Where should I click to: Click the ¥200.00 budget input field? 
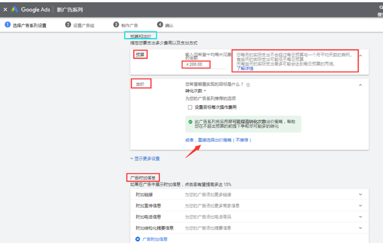coord(196,64)
